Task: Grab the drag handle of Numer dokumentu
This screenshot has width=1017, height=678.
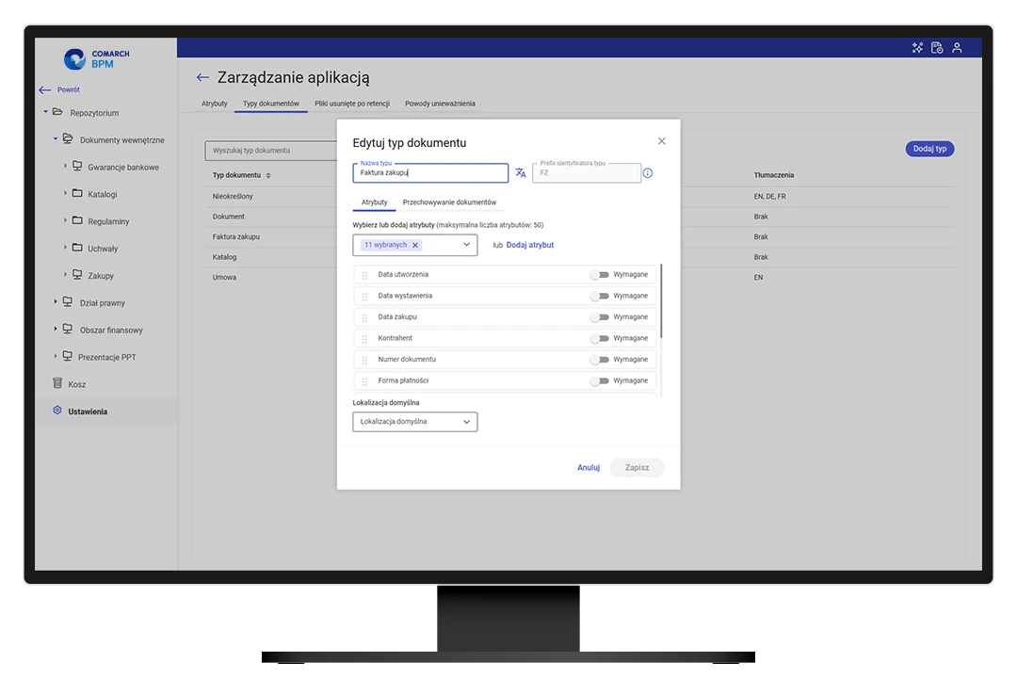Action: [364, 360]
